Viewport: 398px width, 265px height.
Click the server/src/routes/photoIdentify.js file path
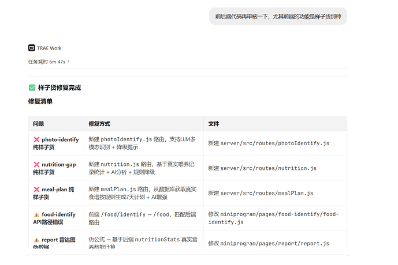(x=275, y=143)
